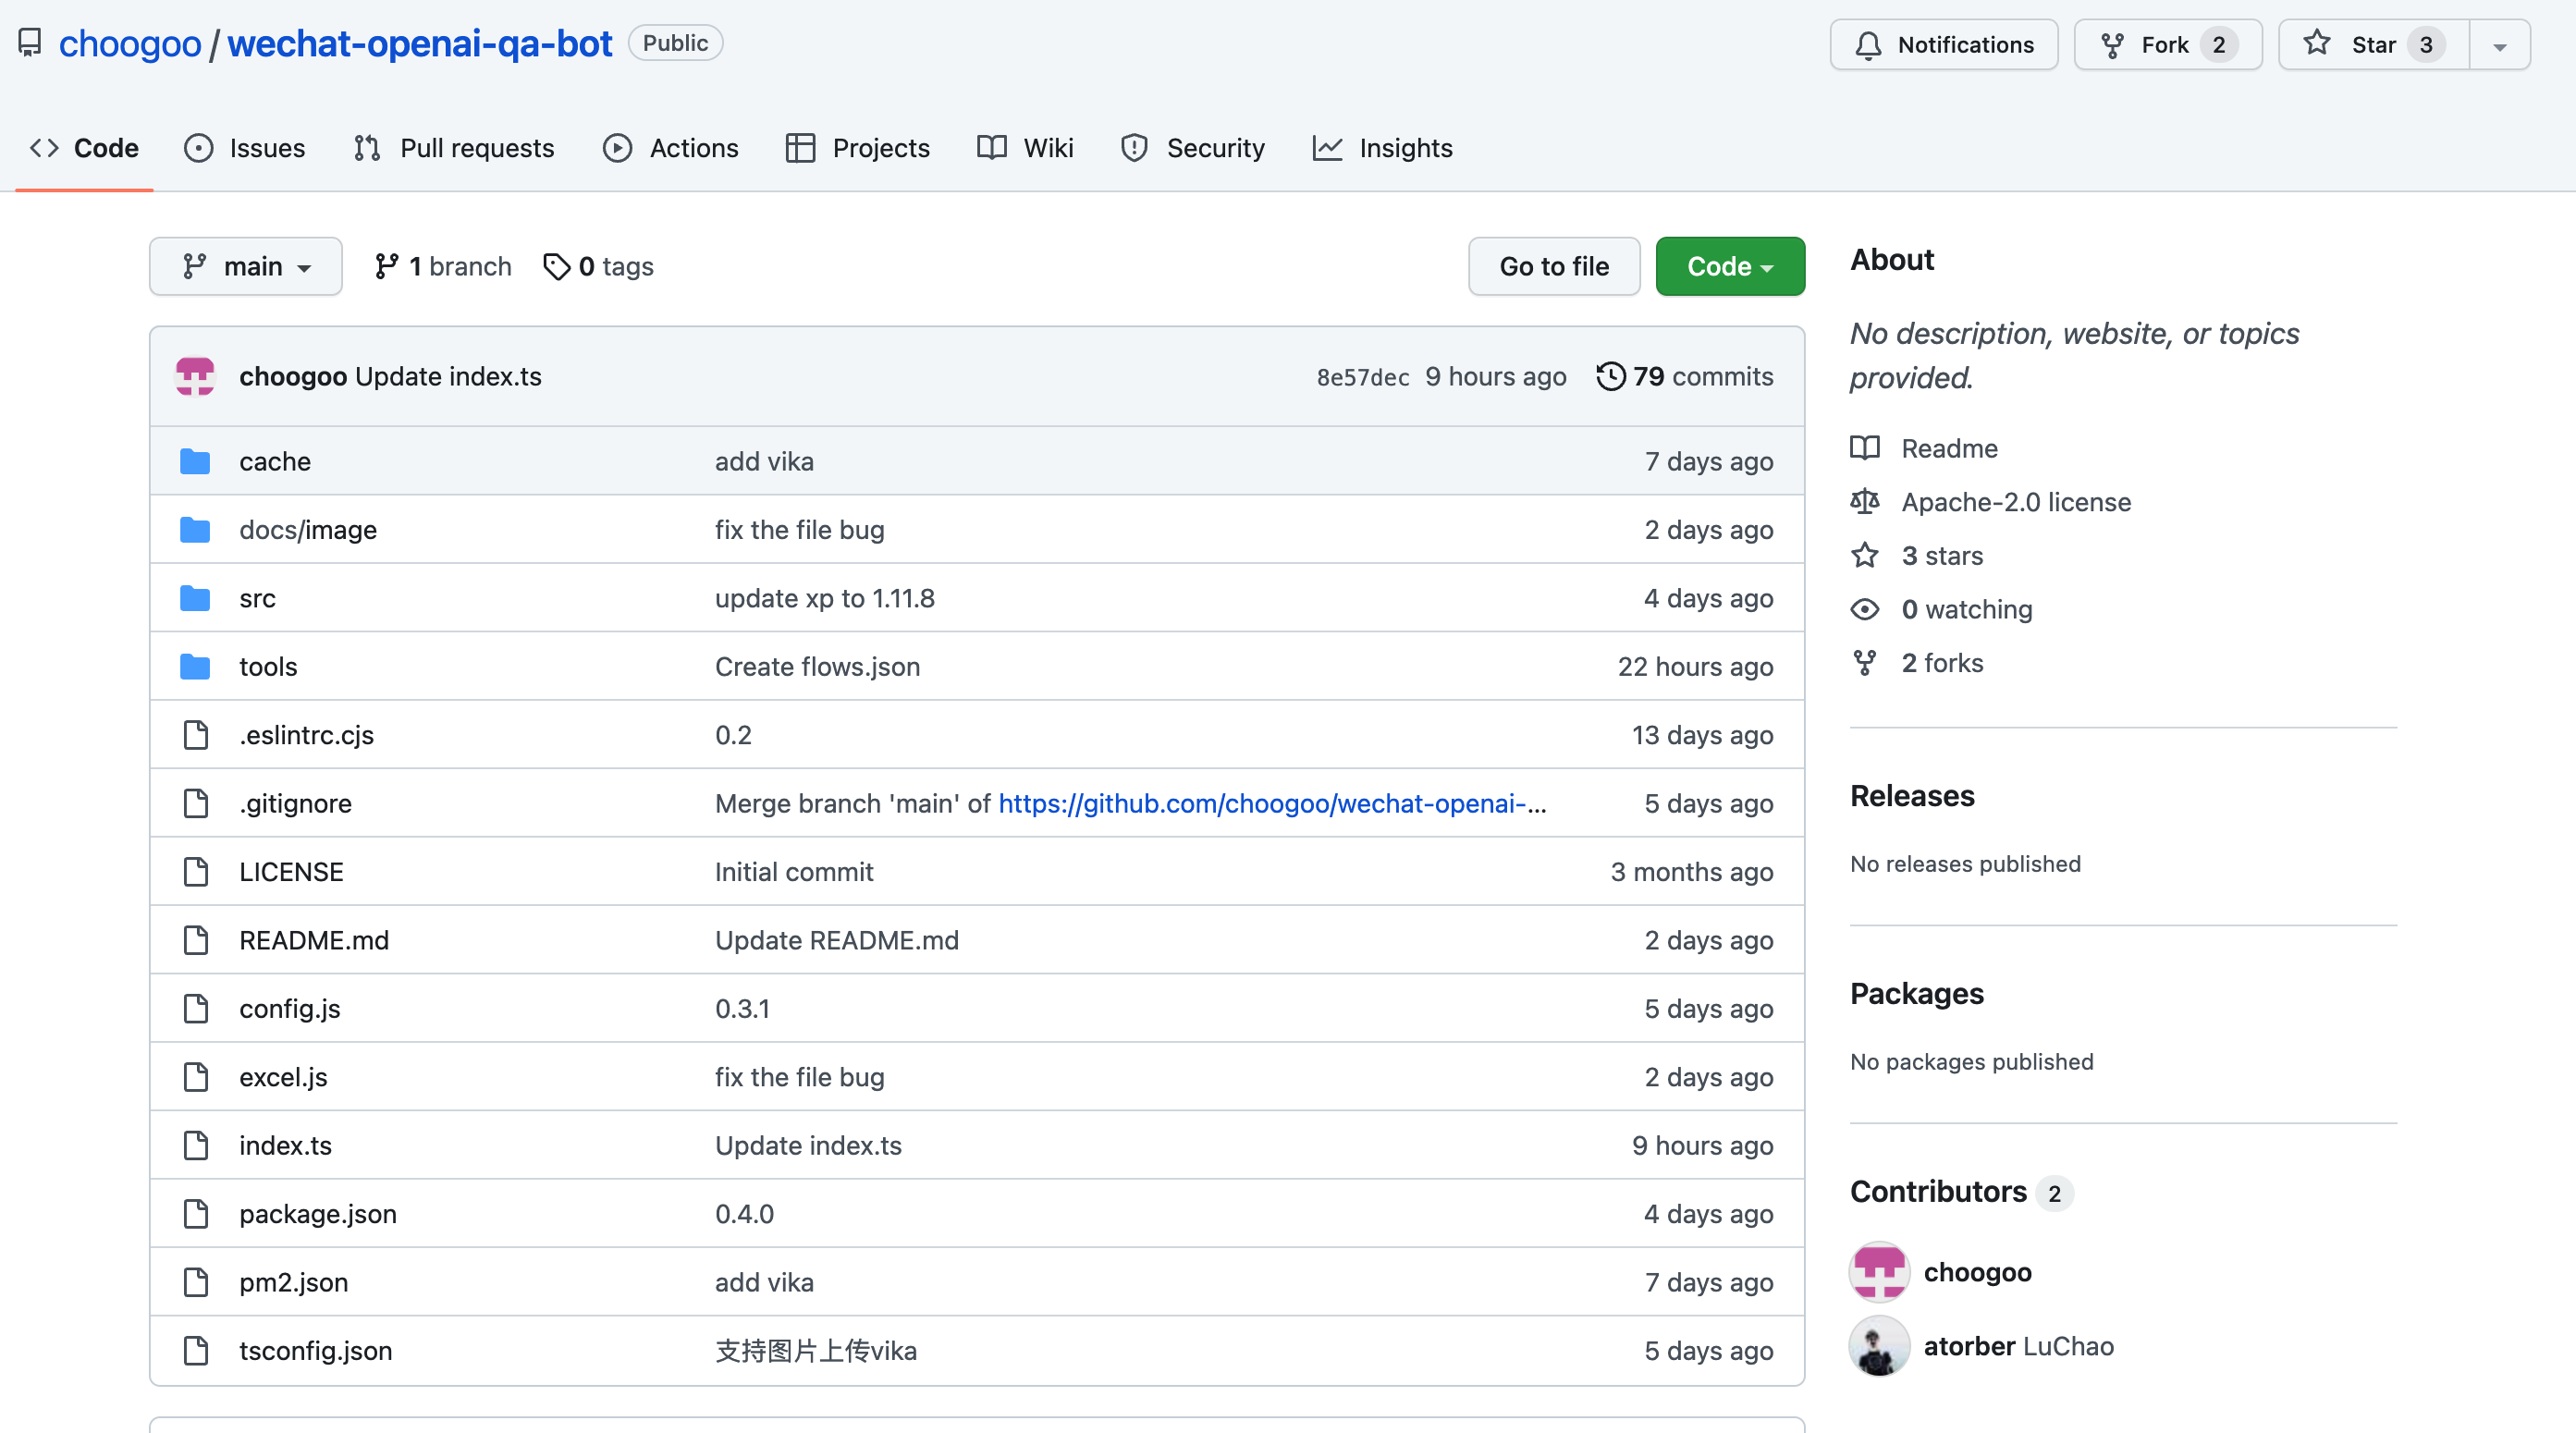Screen dimensions: 2576x1433
Task: Open the package.json file
Action: click(x=318, y=1214)
